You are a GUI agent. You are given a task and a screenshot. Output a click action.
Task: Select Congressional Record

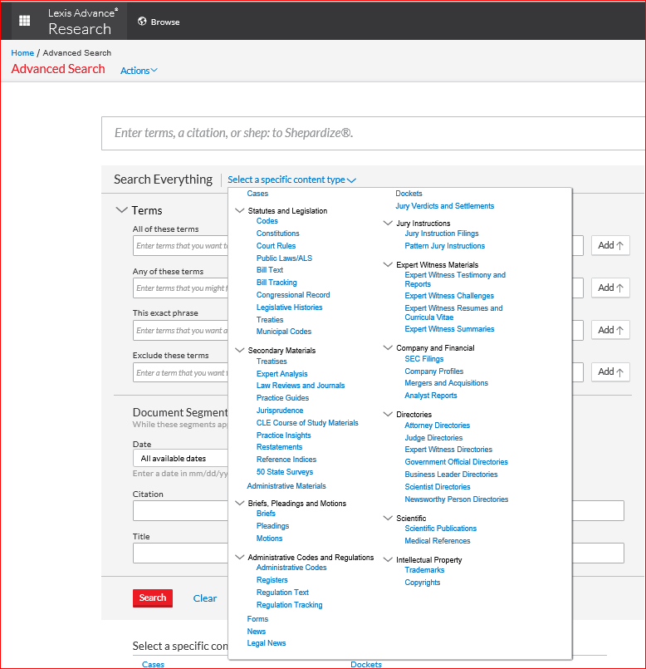(293, 295)
